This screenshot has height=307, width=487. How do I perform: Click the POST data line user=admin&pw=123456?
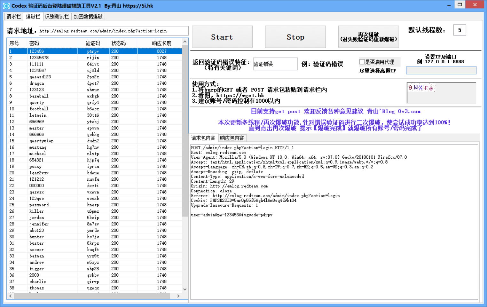pyautogui.click(x=232, y=215)
